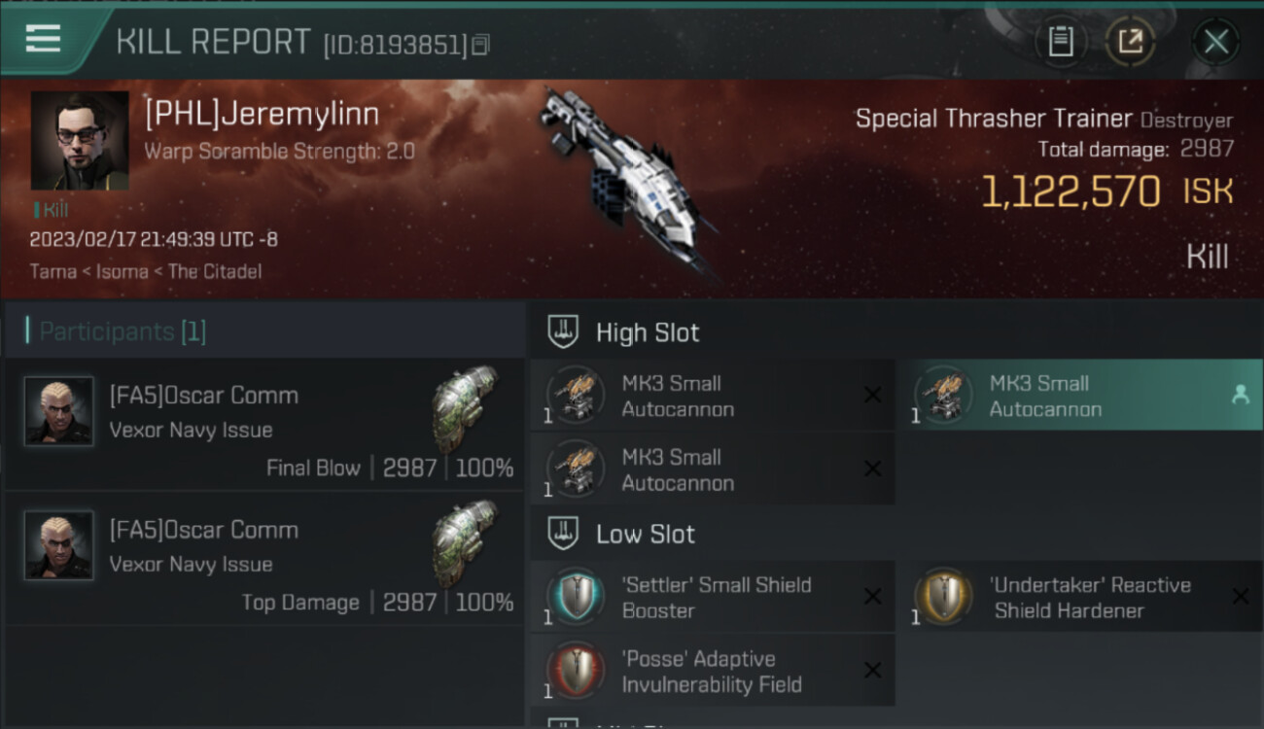Close the kill report window
1264x729 pixels.
click(x=1215, y=41)
